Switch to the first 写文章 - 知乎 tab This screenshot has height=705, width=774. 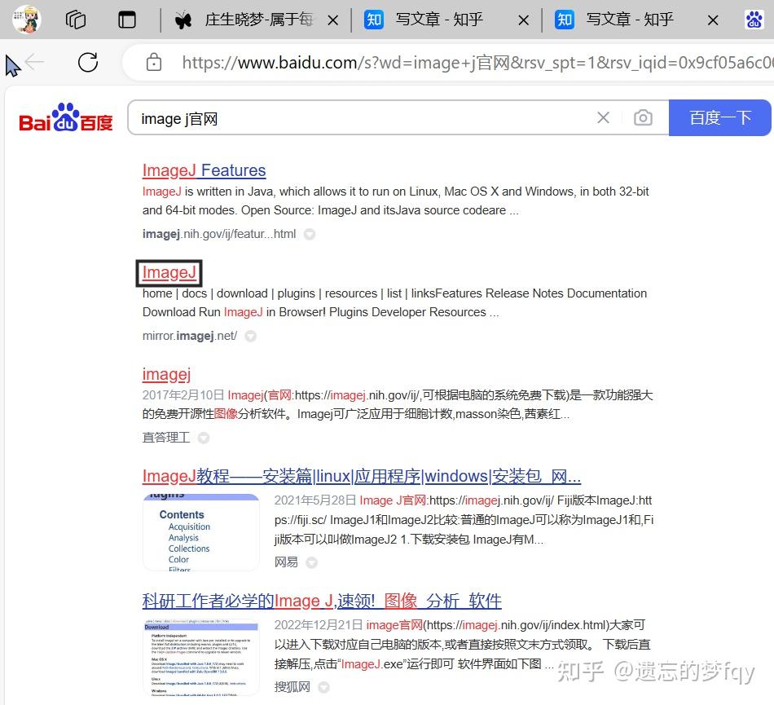pyautogui.click(x=438, y=19)
